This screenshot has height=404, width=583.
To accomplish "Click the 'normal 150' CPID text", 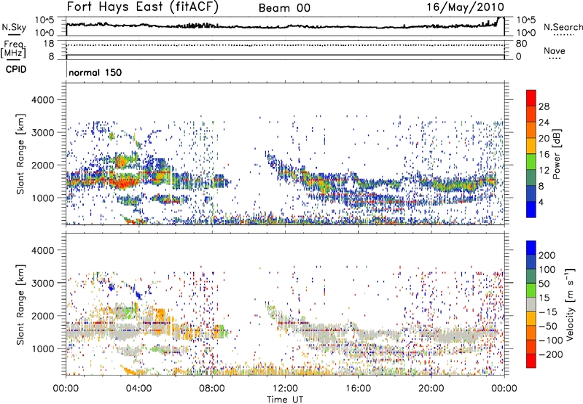I will 95,72.
